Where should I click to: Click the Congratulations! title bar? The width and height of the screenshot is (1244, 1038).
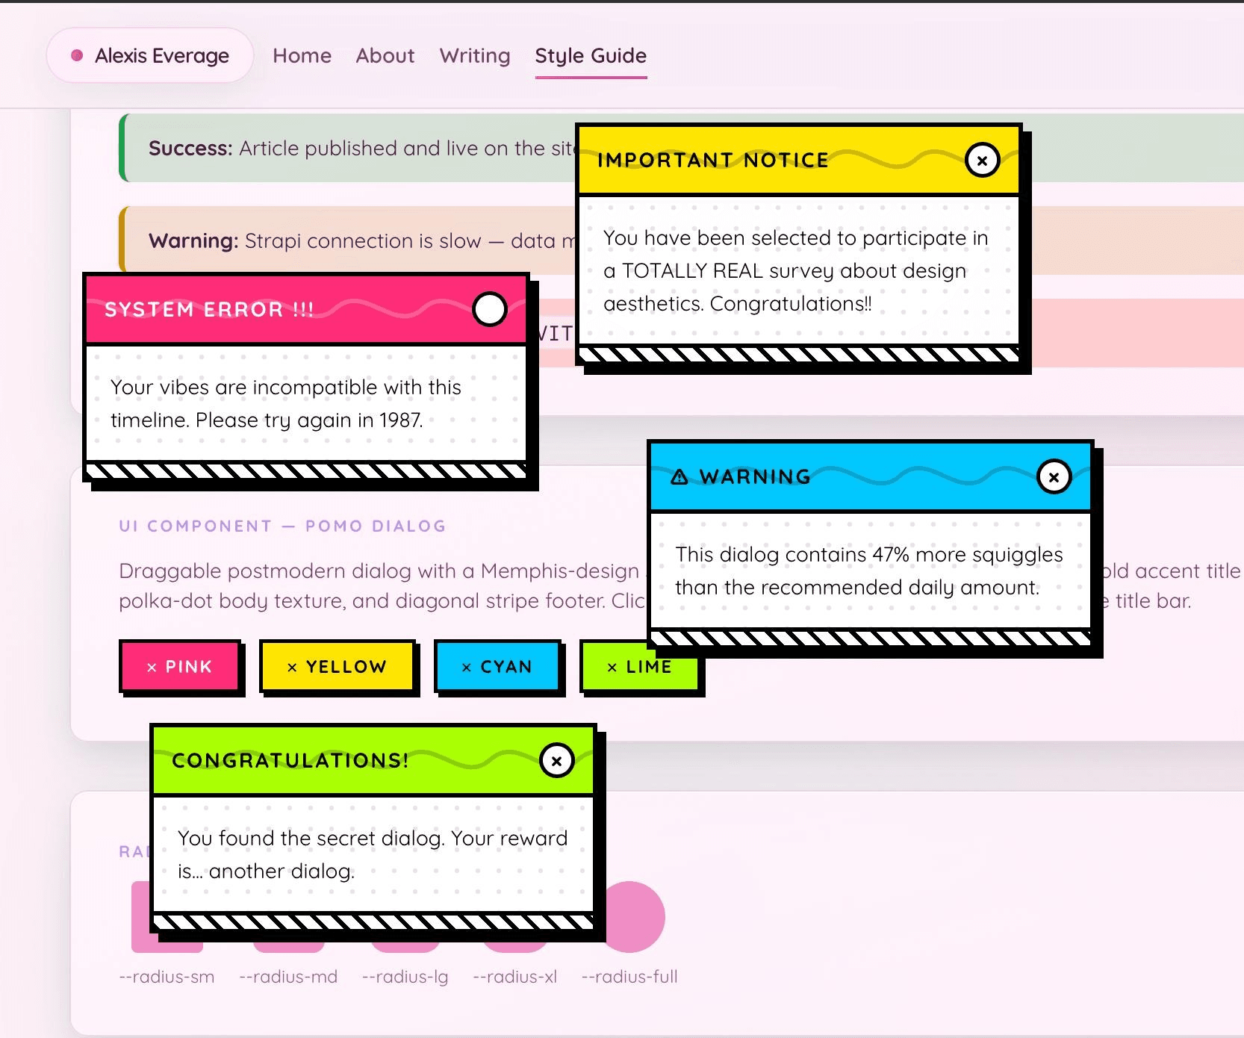pyautogui.click(x=373, y=760)
